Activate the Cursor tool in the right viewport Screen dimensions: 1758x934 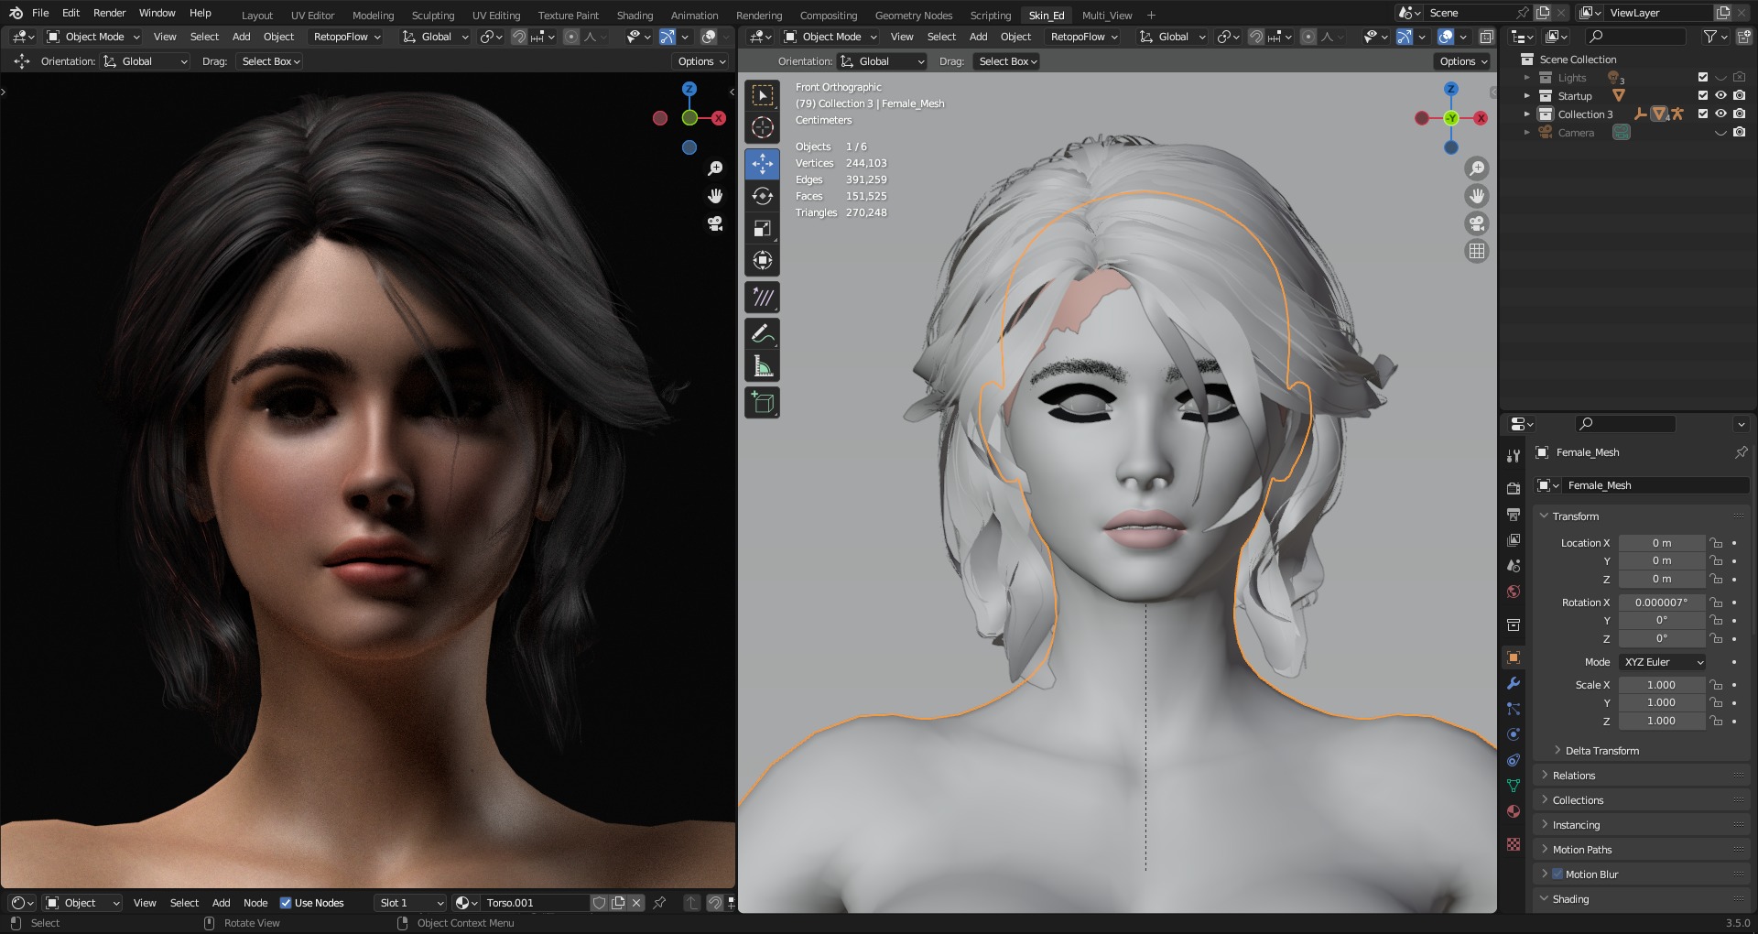[763, 127]
